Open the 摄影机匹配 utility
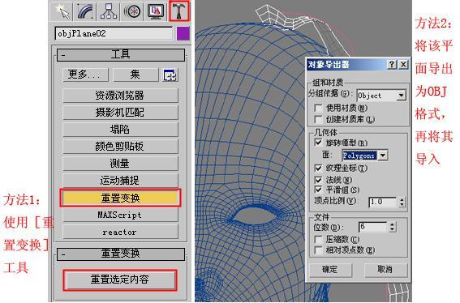Screen dimensions: 460x303 [120, 113]
